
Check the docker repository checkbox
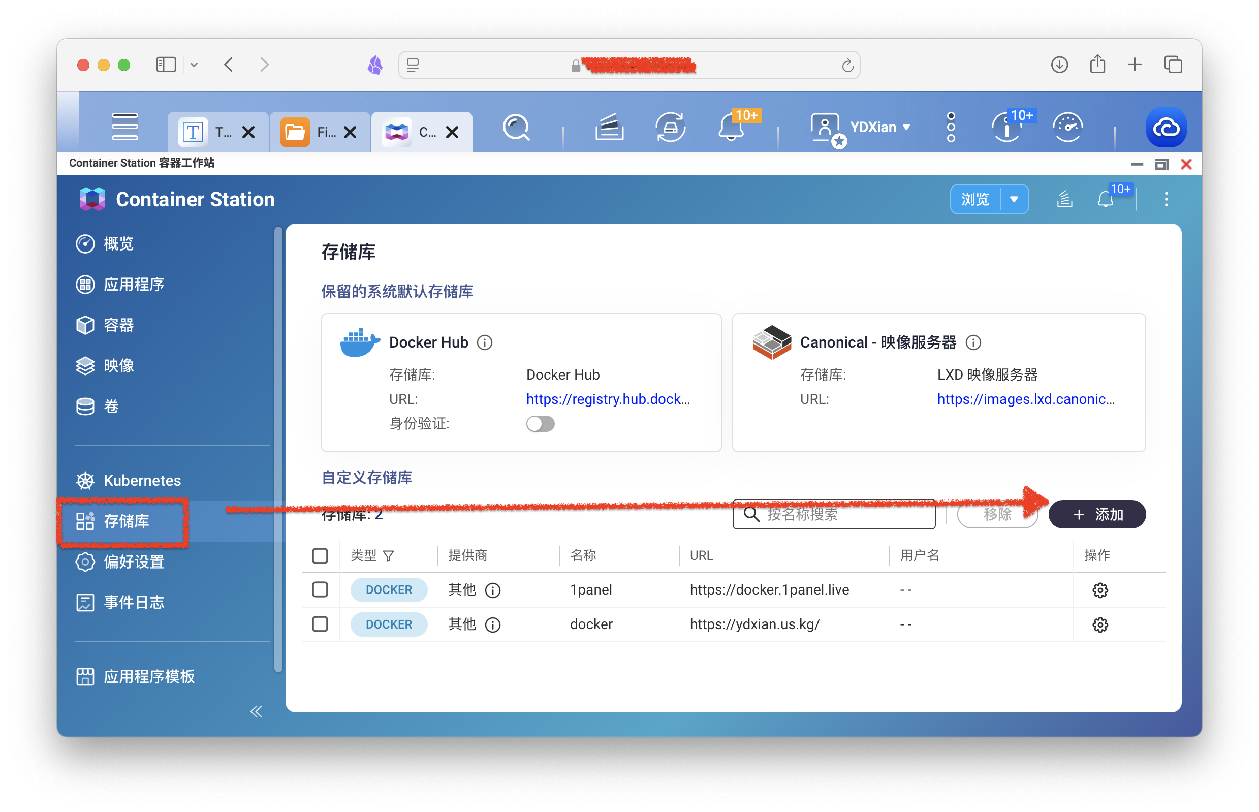pyautogui.click(x=320, y=624)
